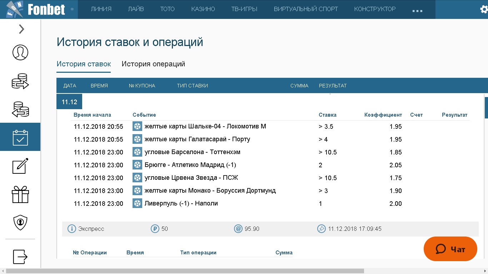The image size is (488, 274).
Task: Click the logout door icon in sidebar
Action: [x=20, y=256]
